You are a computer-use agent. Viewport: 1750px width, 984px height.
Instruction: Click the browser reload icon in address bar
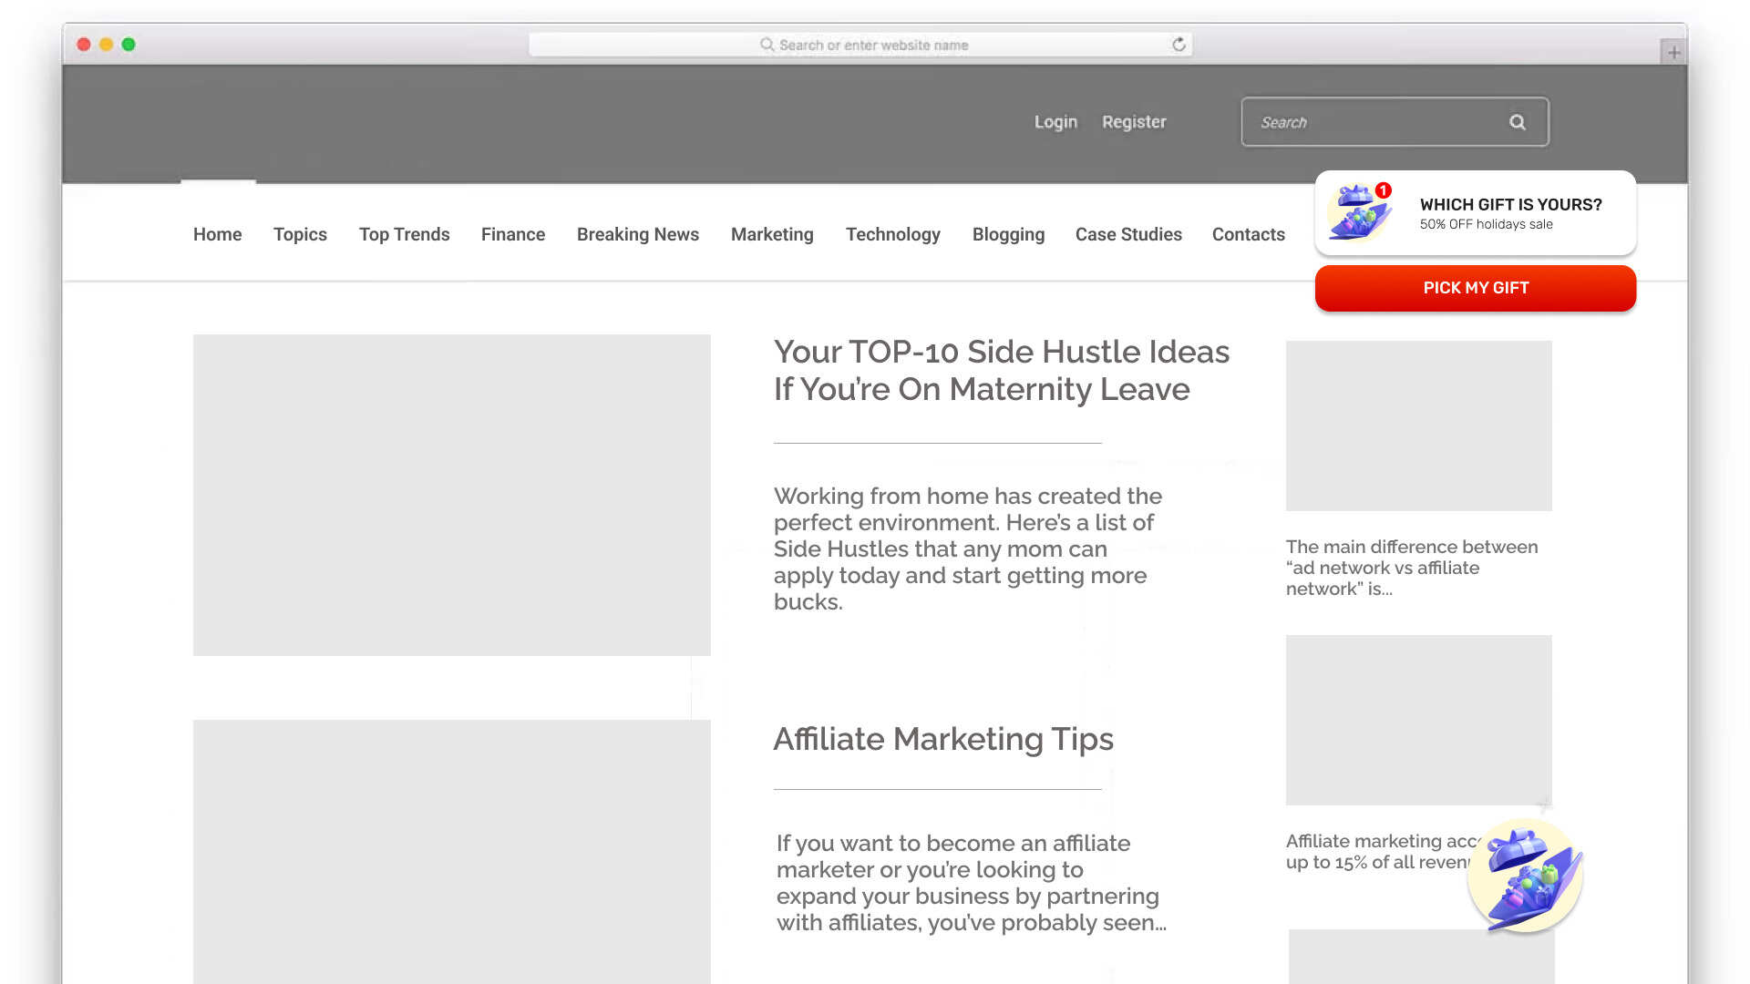pyautogui.click(x=1179, y=45)
